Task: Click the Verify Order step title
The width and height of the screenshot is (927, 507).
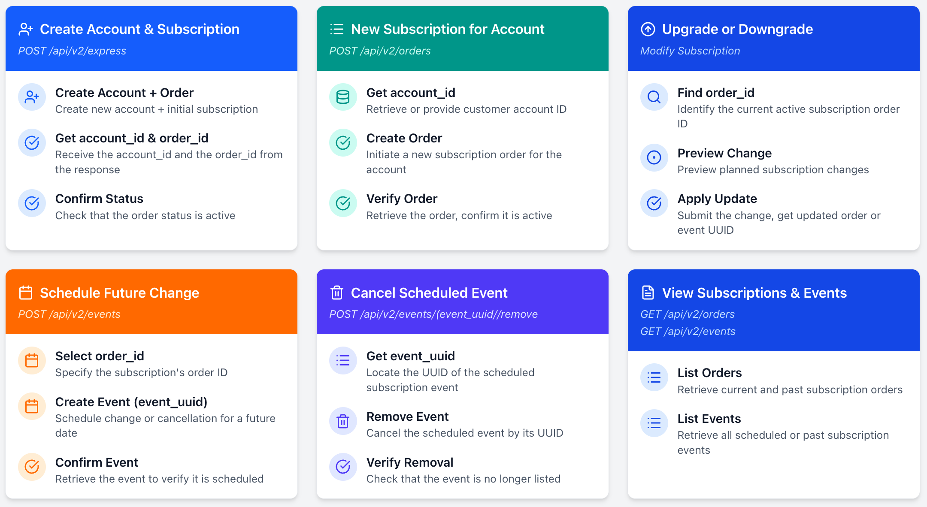Action: point(402,199)
